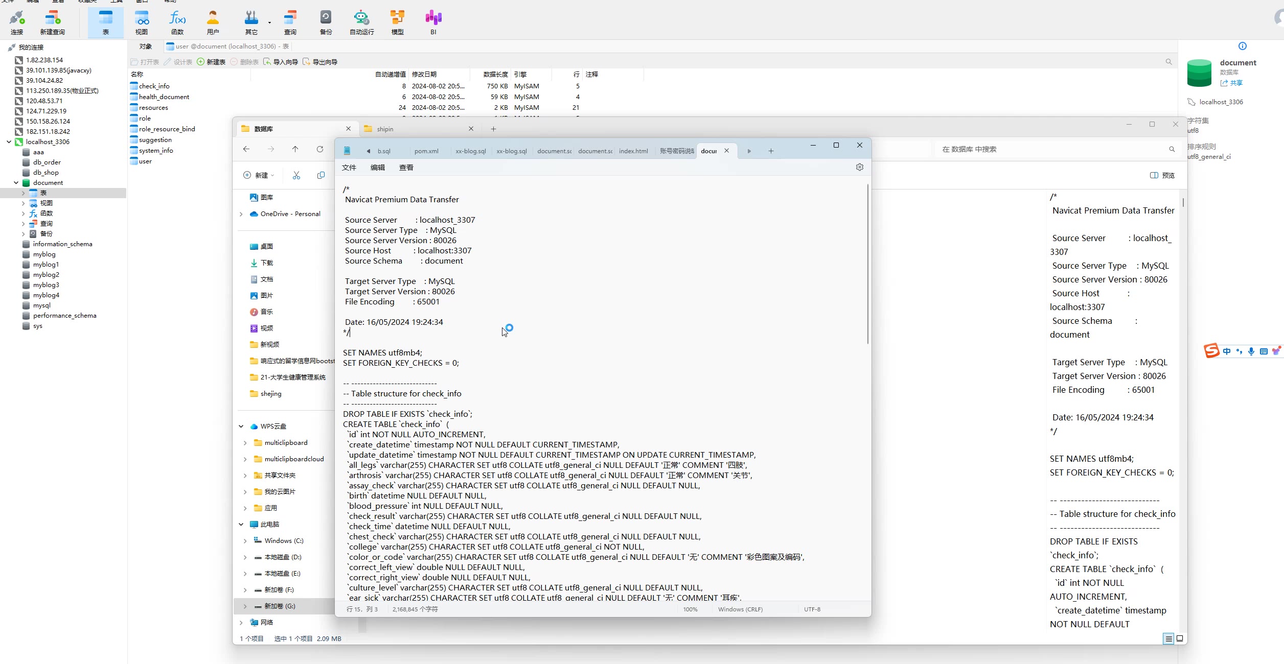This screenshot has width=1284, height=664.
Task: Collapse the localhost_3306 connection tree
Action: [x=9, y=142]
